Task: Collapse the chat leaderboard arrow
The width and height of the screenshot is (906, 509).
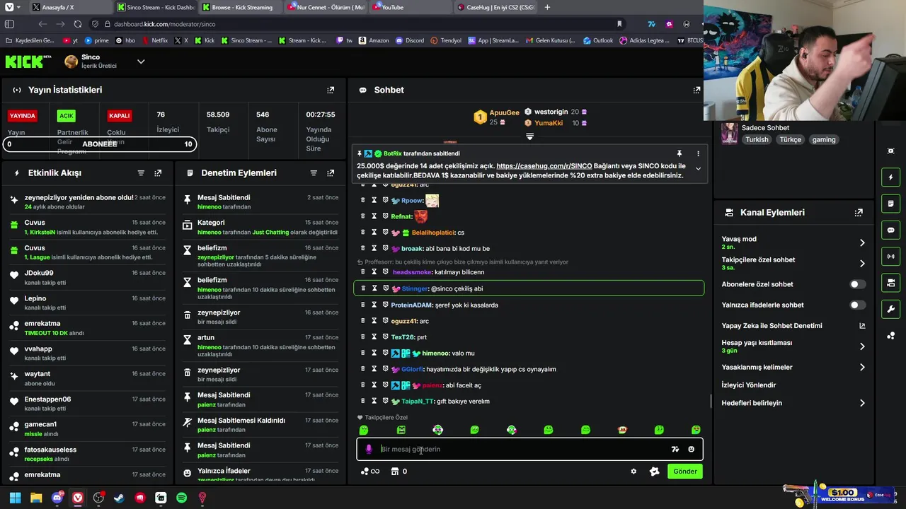Action: click(529, 136)
